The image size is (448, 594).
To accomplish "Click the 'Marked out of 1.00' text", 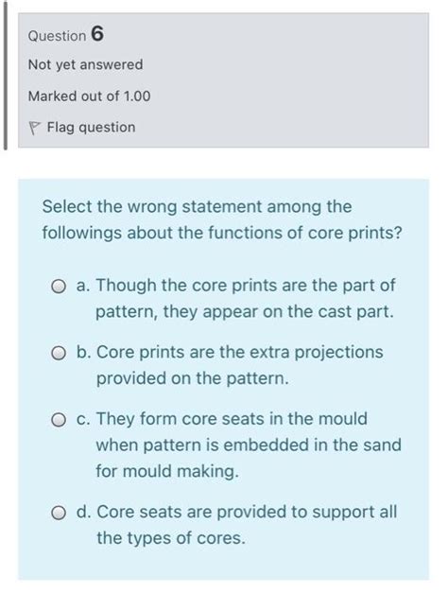I will (x=90, y=96).
